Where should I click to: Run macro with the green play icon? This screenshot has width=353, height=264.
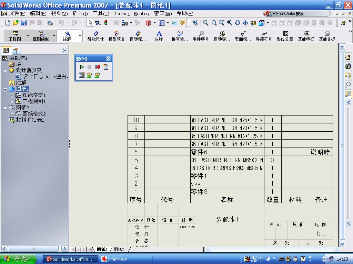pyautogui.click(x=82, y=67)
